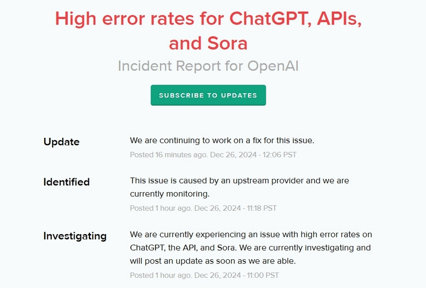Click the "Incident Report for OpenAI" subtitle
The width and height of the screenshot is (426, 288).
point(208,66)
